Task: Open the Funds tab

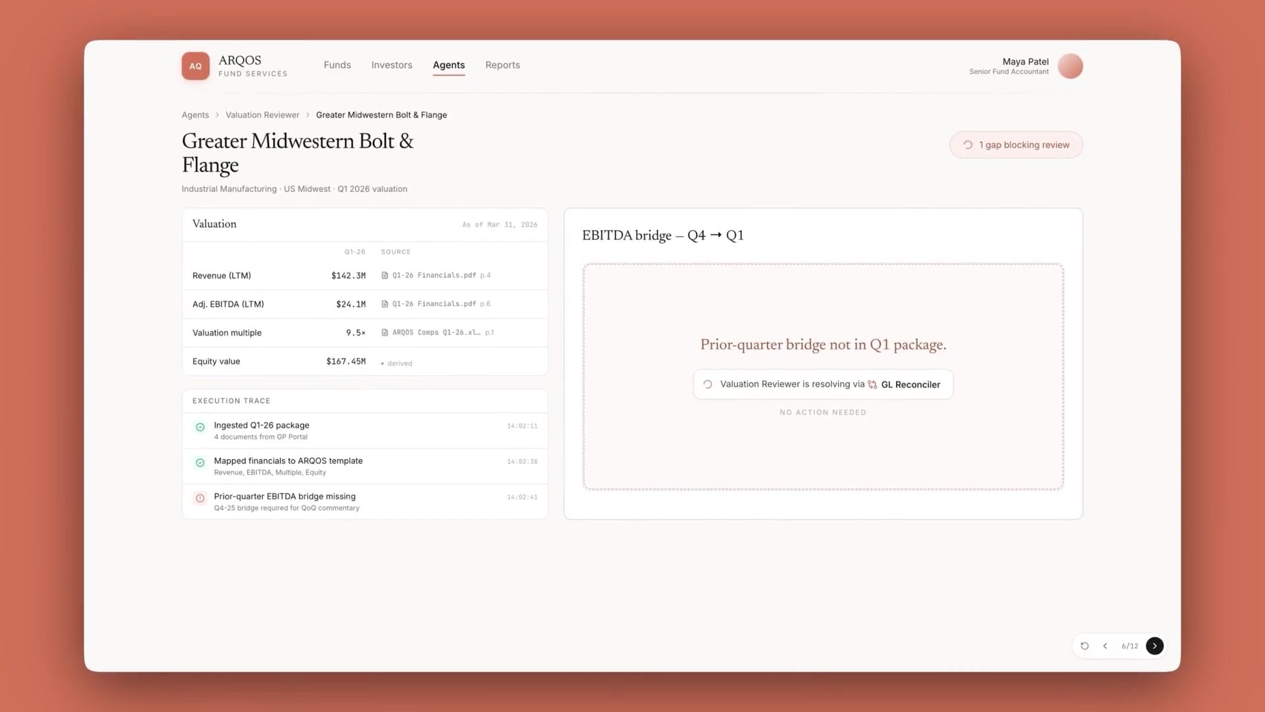Action: [337, 65]
